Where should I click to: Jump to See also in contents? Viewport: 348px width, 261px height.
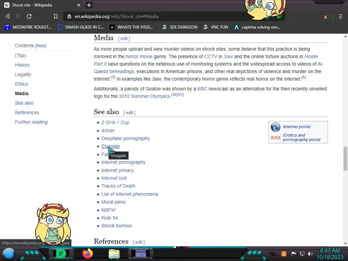[x=24, y=103]
